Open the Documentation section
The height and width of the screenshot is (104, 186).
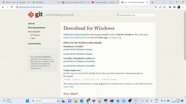tap(37, 27)
